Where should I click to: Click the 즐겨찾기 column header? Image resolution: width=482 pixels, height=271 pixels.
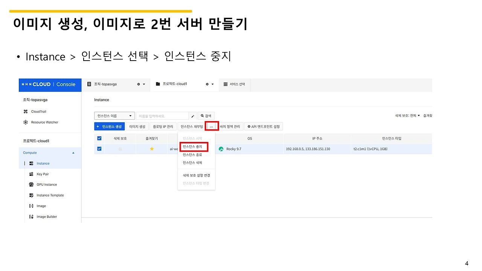(x=152, y=139)
